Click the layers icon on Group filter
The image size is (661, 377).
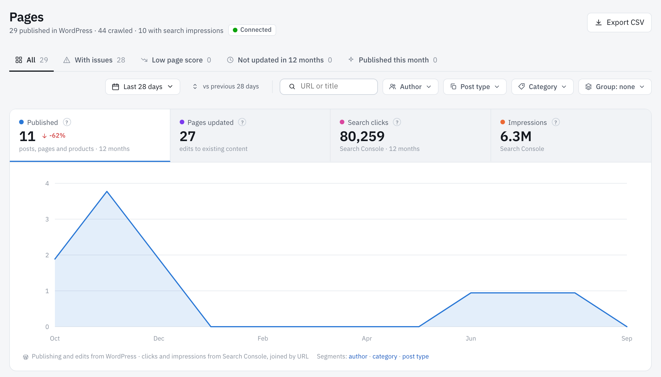click(x=588, y=87)
